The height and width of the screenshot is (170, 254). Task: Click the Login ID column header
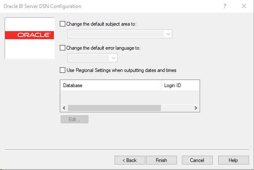coord(180,85)
